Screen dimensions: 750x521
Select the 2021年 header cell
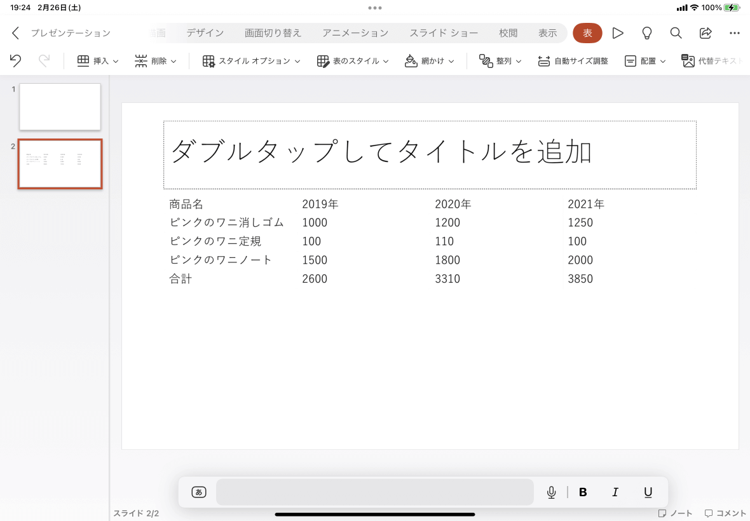click(x=586, y=204)
